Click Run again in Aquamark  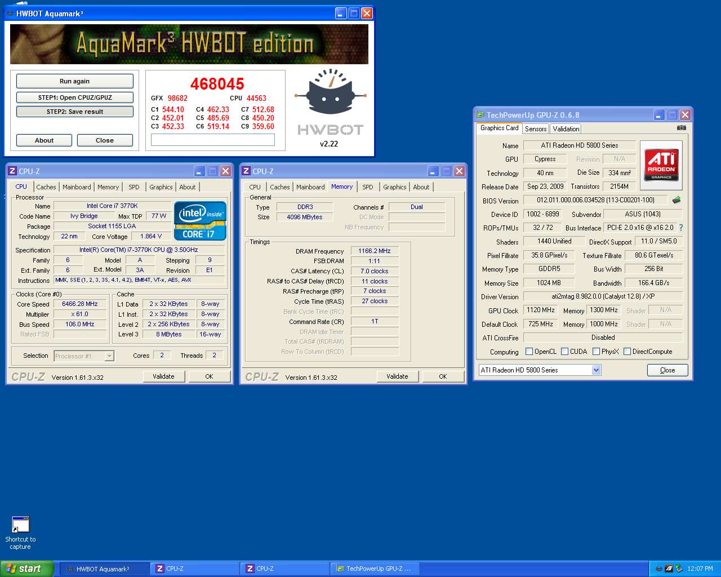click(x=75, y=81)
